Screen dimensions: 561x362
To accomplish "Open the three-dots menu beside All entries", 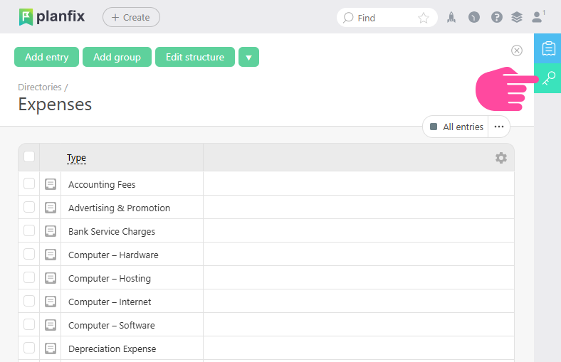I will tap(499, 127).
